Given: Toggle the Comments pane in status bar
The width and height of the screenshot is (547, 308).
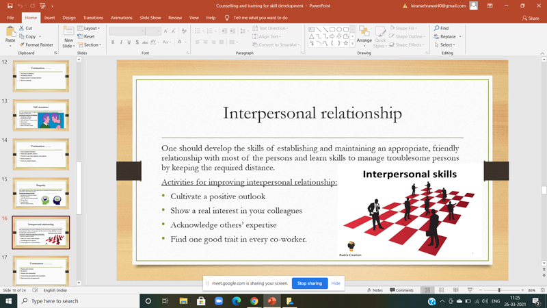Looking at the screenshot, I should point(401,290).
